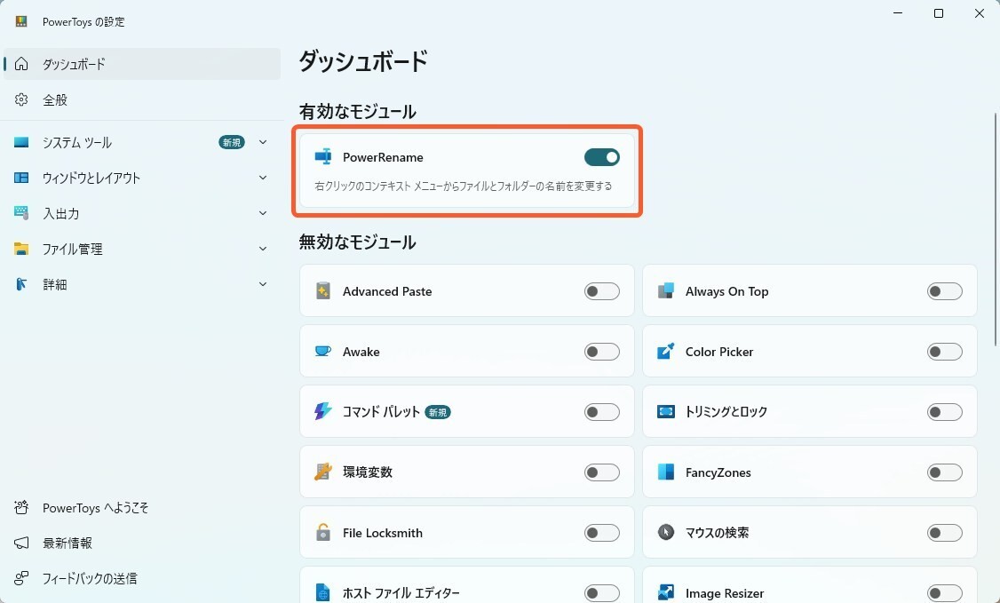Click the Dashboard home icon in sidebar

tap(21, 64)
